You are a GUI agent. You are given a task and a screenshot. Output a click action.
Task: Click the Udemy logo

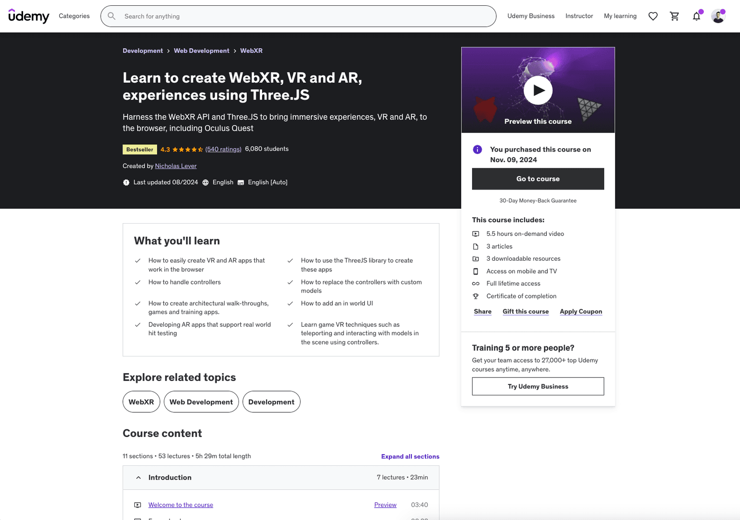[28, 16]
